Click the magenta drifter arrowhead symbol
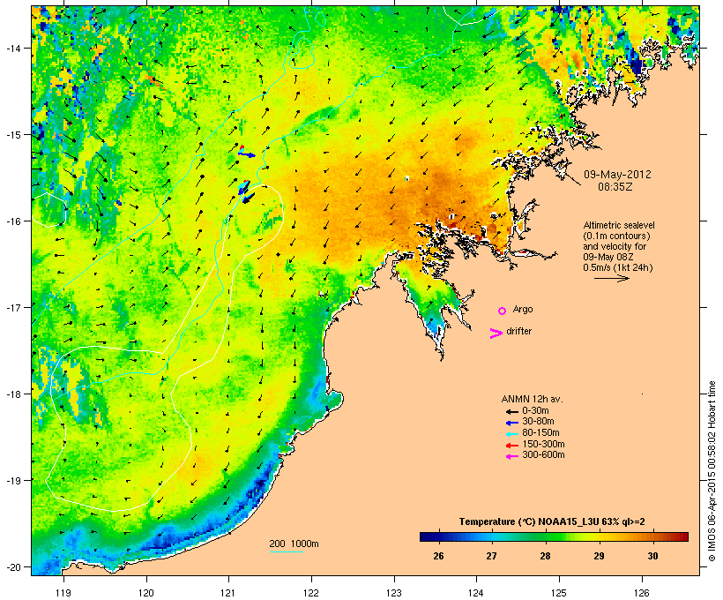723x600 pixels. pos(496,334)
